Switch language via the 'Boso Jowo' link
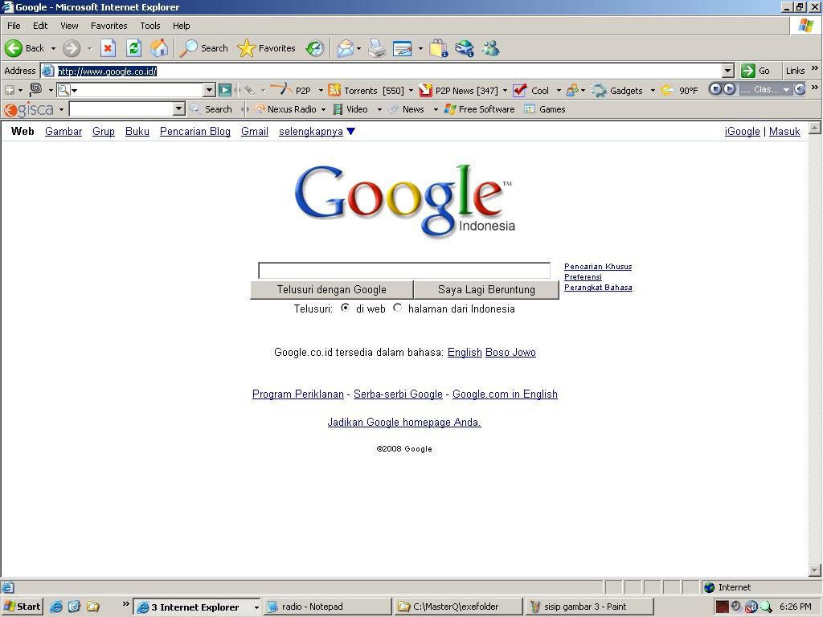823x617 pixels. (510, 352)
